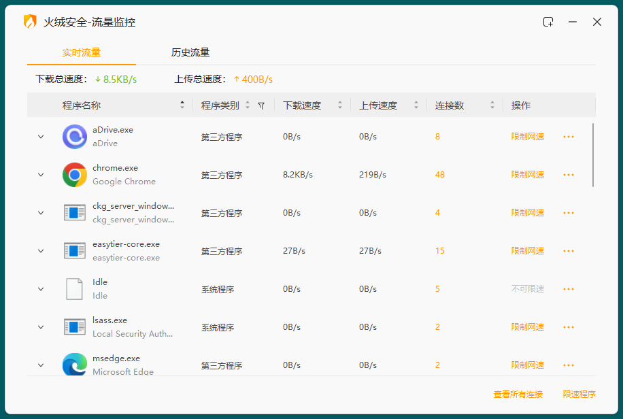Expand the aDrive.exe row details

click(41, 137)
